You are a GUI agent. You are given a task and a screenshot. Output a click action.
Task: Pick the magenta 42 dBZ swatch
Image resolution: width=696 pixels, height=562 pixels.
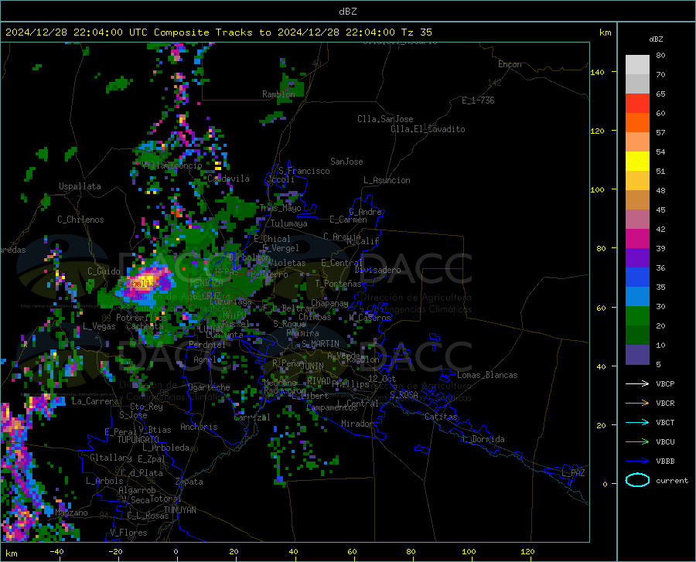point(637,239)
